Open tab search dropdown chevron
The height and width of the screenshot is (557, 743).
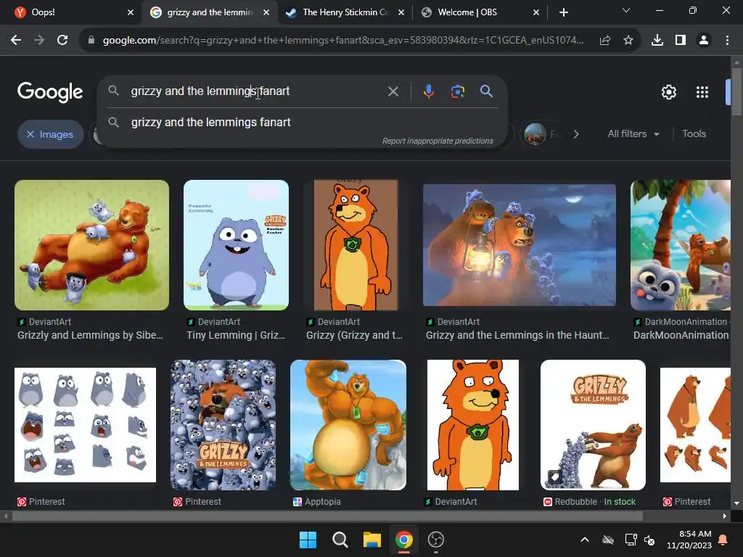[626, 10]
